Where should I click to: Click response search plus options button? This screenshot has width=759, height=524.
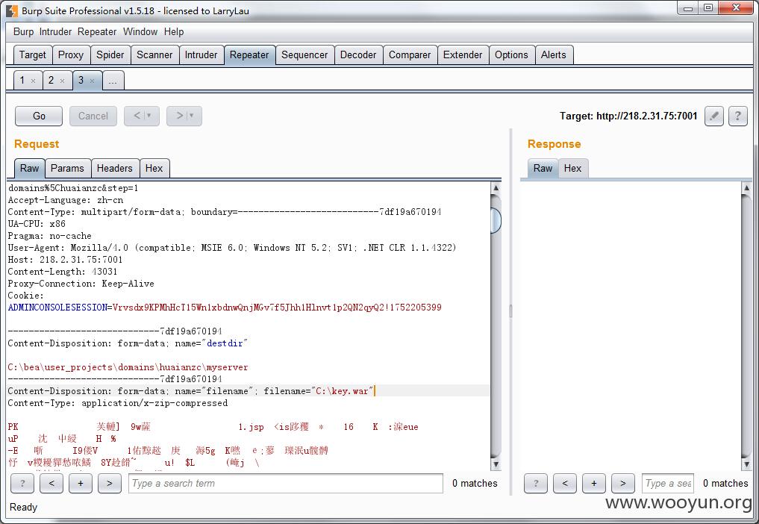tap(593, 484)
